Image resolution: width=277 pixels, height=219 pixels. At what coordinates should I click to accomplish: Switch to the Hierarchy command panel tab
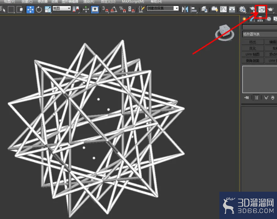click(260, 19)
